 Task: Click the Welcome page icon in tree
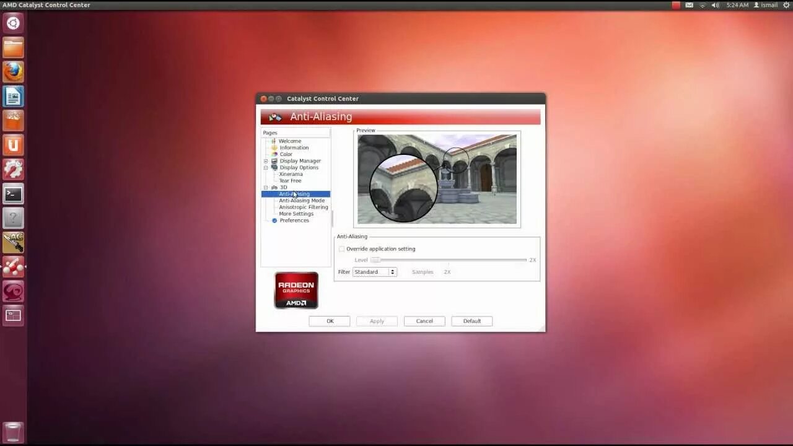point(274,141)
